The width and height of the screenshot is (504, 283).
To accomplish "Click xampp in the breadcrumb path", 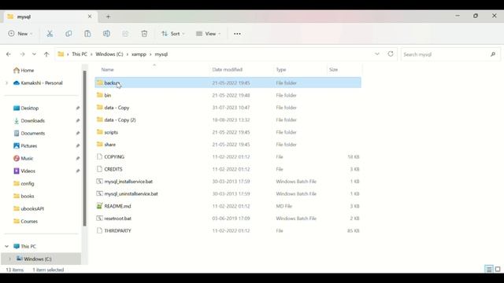I will click(x=139, y=54).
